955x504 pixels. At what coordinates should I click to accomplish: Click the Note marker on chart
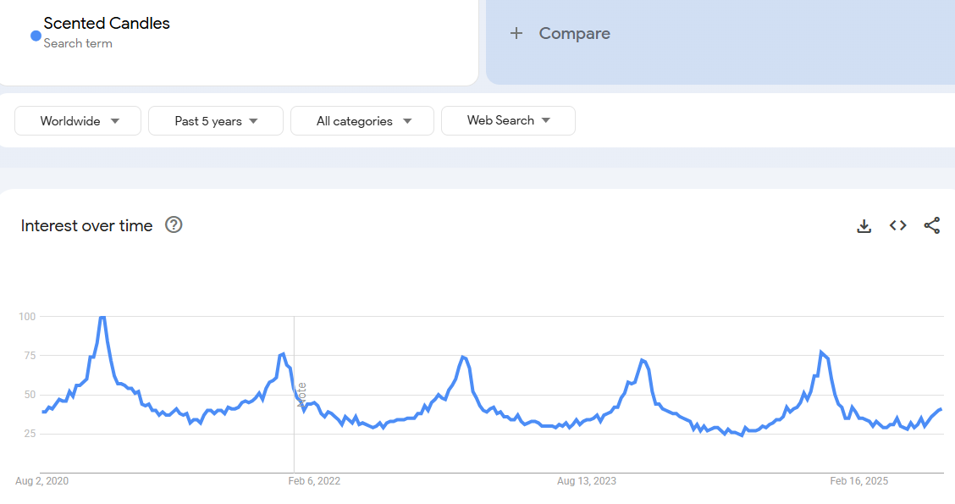(301, 395)
